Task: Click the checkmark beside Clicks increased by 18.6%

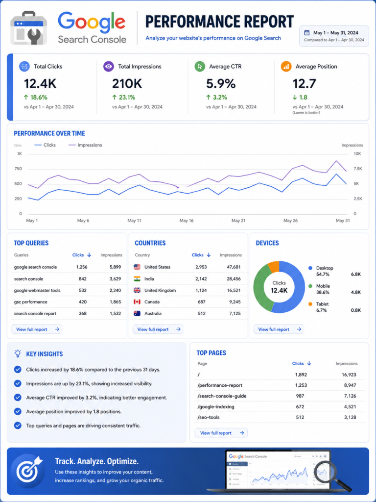Action: coord(18,370)
